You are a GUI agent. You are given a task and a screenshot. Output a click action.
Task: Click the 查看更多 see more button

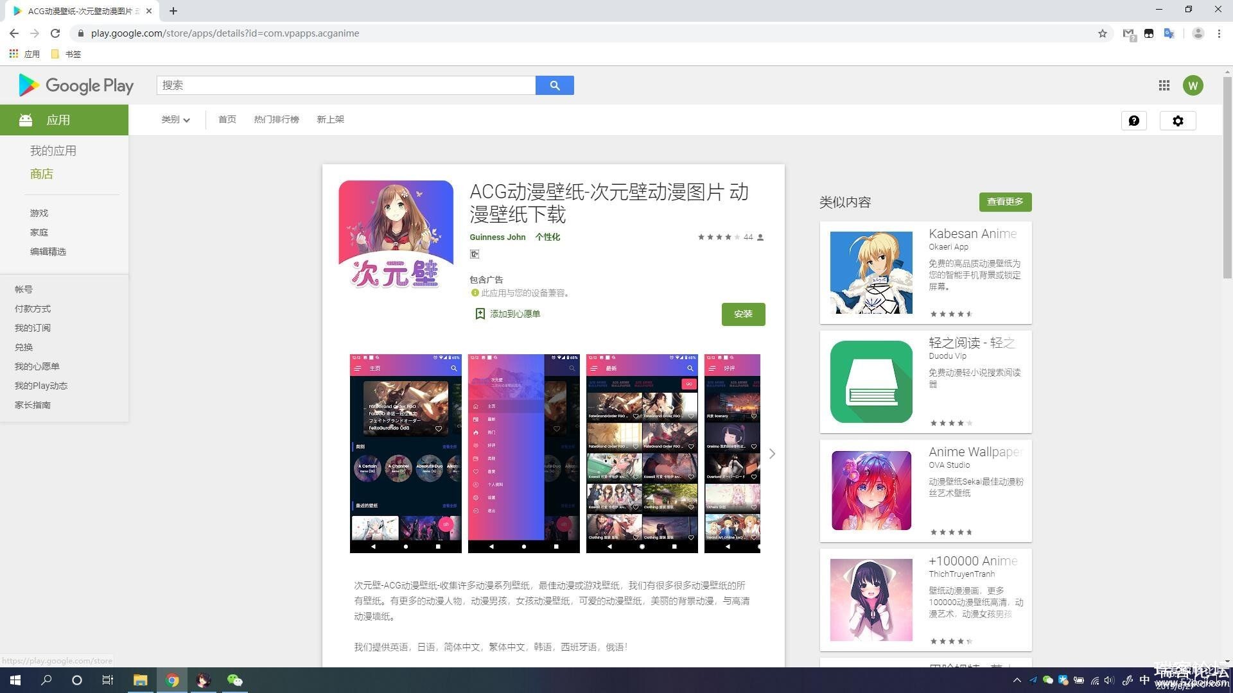[1005, 202]
